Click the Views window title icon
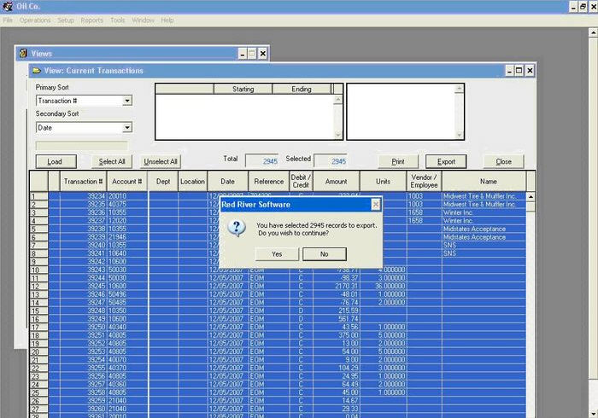 23,53
